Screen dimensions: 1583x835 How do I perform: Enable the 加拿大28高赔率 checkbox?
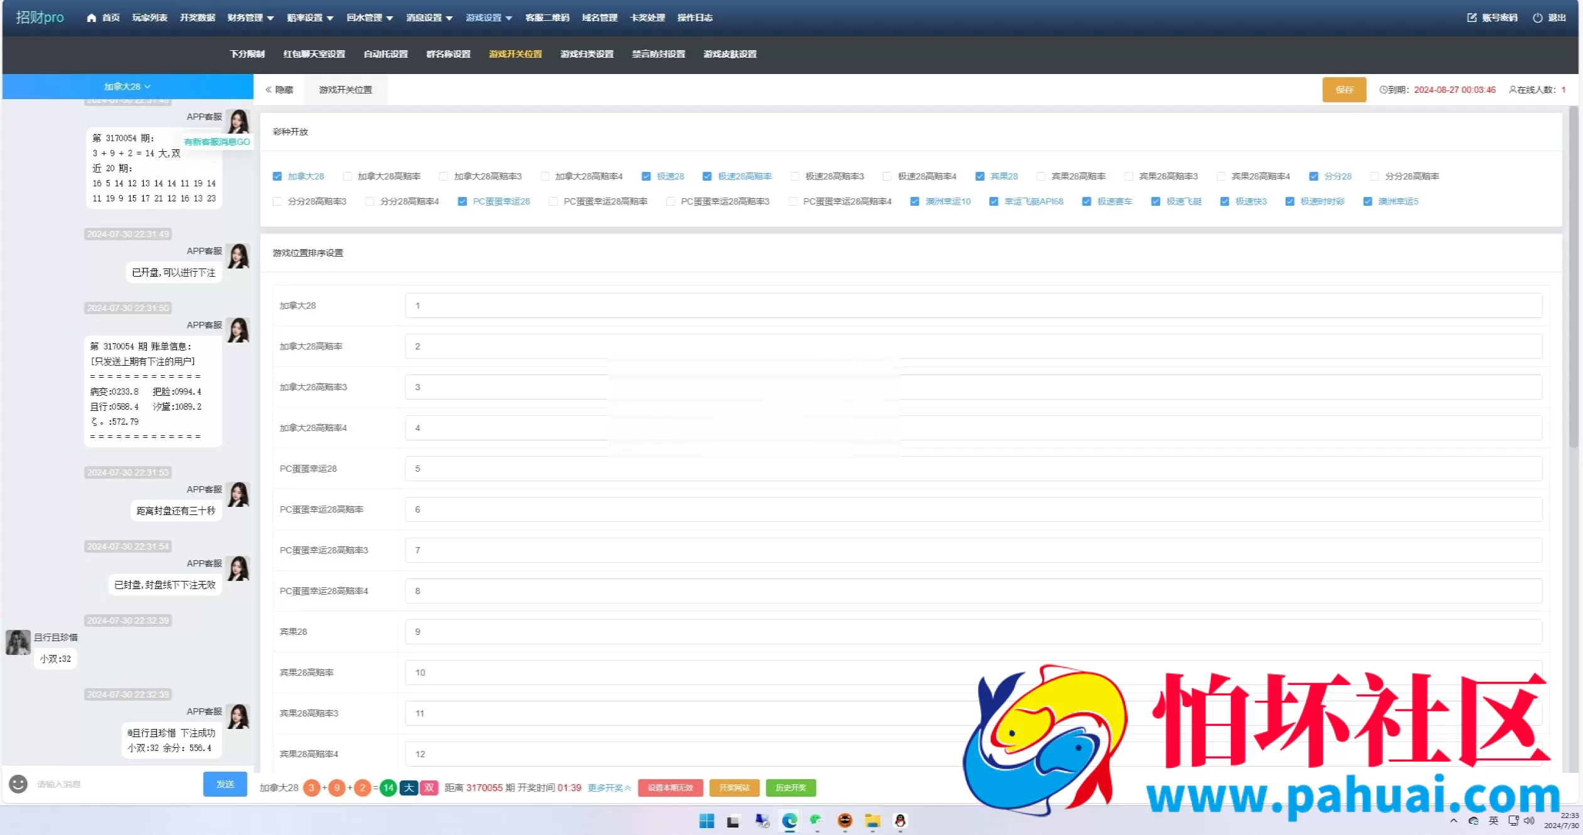coord(348,176)
